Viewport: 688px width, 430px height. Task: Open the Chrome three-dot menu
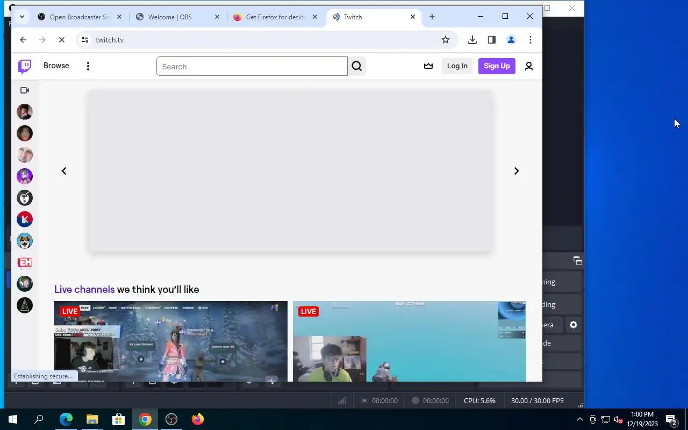[531, 40]
